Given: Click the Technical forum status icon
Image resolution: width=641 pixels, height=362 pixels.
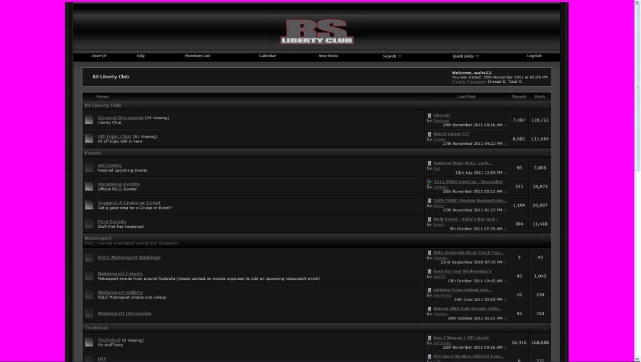Looking at the screenshot, I should pyautogui.click(x=89, y=343).
